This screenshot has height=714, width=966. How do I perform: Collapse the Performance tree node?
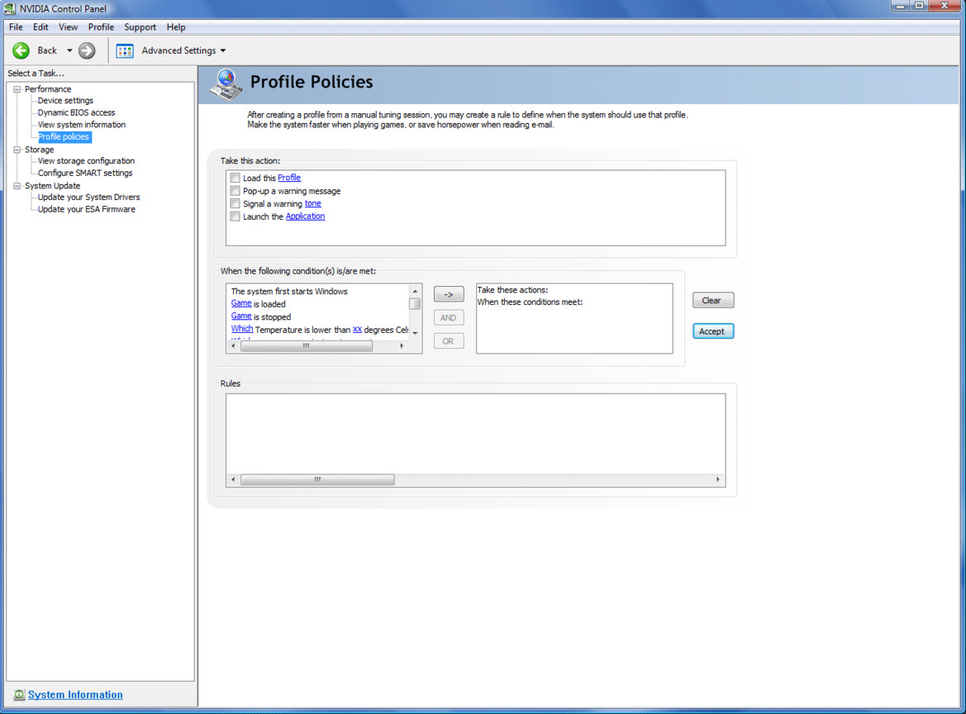[17, 89]
